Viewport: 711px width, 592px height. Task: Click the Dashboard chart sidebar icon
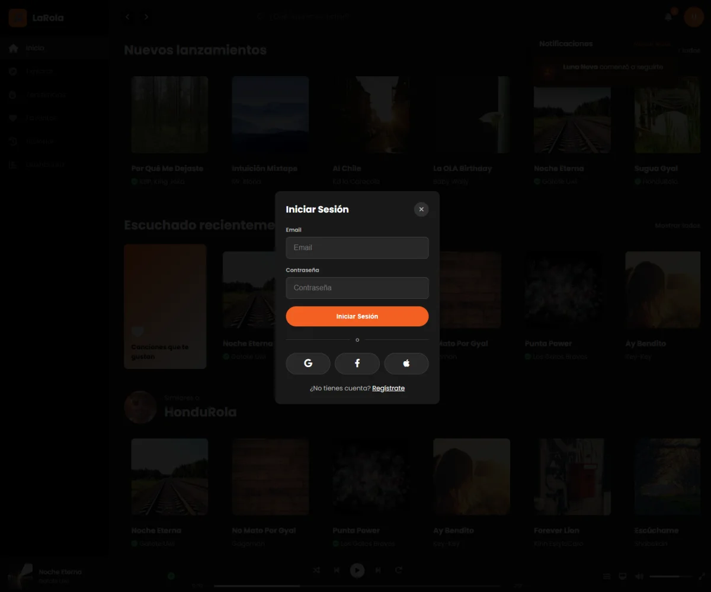point(13,165)
